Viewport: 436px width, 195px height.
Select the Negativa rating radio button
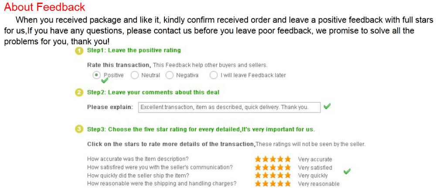169,75
